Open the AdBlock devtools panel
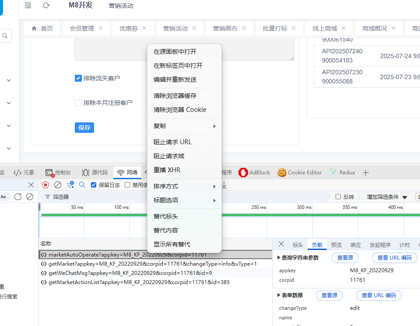Viewport: 420px width, 326px height. (255, 173)
